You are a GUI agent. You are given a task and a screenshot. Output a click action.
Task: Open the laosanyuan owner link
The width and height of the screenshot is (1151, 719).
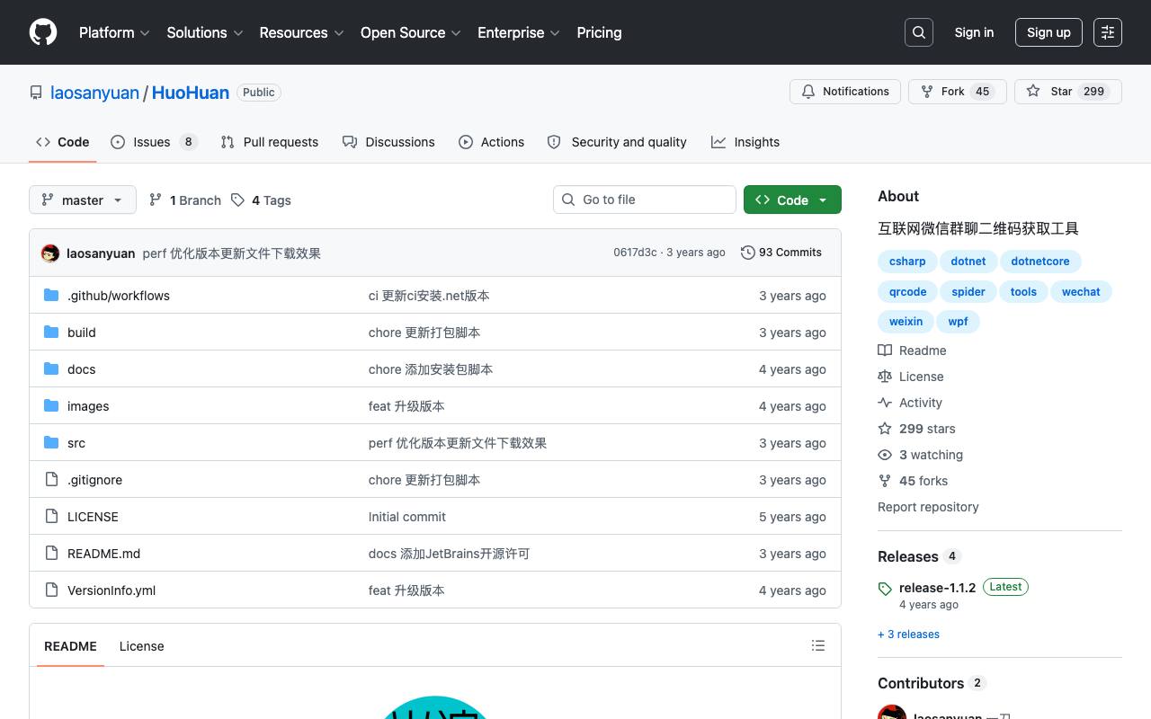click(x=94, y=93)
